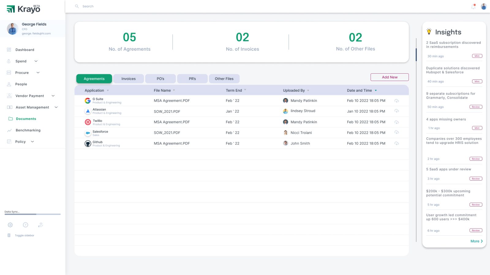Screen dimensions: 490x275
Task: Switch to the PR's tab
Action: point(192,79)
